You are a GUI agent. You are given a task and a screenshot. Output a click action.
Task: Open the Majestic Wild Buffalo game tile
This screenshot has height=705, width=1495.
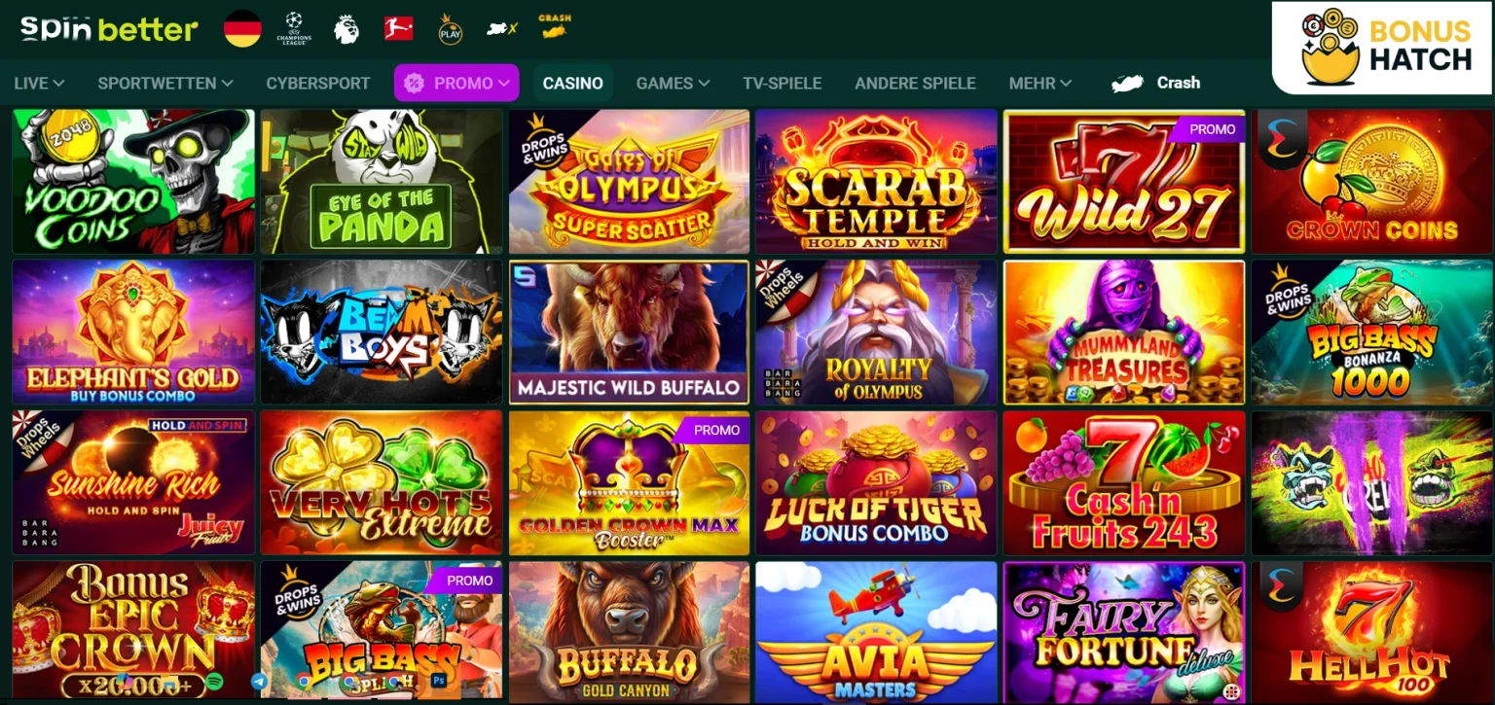tap(629, 332)
